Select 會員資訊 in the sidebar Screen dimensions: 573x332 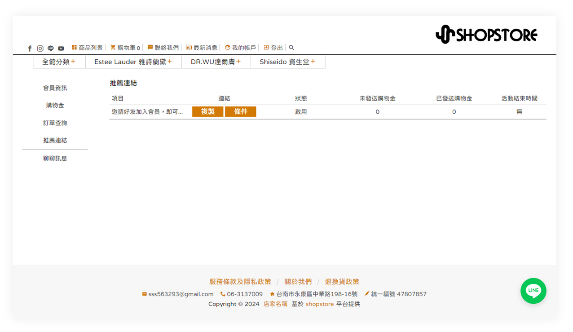click(x=55, y=88)
